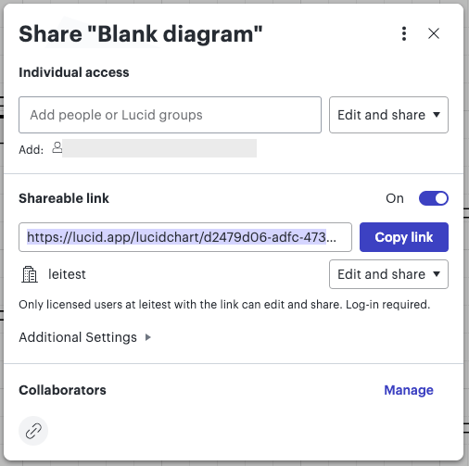Screen dimensions: 469x466
Task: Click the lucid.app shareable URL field
Action: click(185, 237)
